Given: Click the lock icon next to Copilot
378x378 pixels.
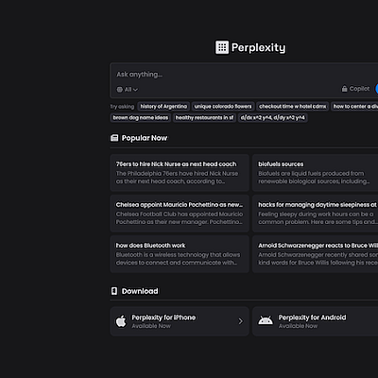Looking at the screenshot, I should pyautogui.click(x=345, y=89).
